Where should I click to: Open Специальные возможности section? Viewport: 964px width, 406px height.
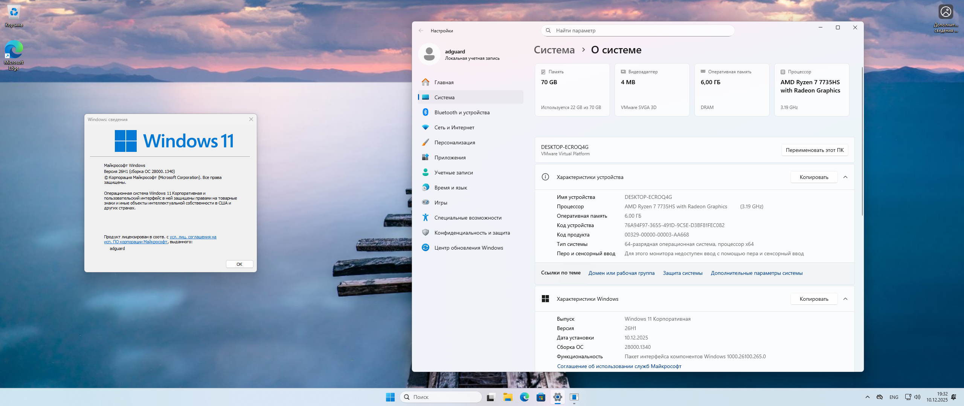point(468,218)
